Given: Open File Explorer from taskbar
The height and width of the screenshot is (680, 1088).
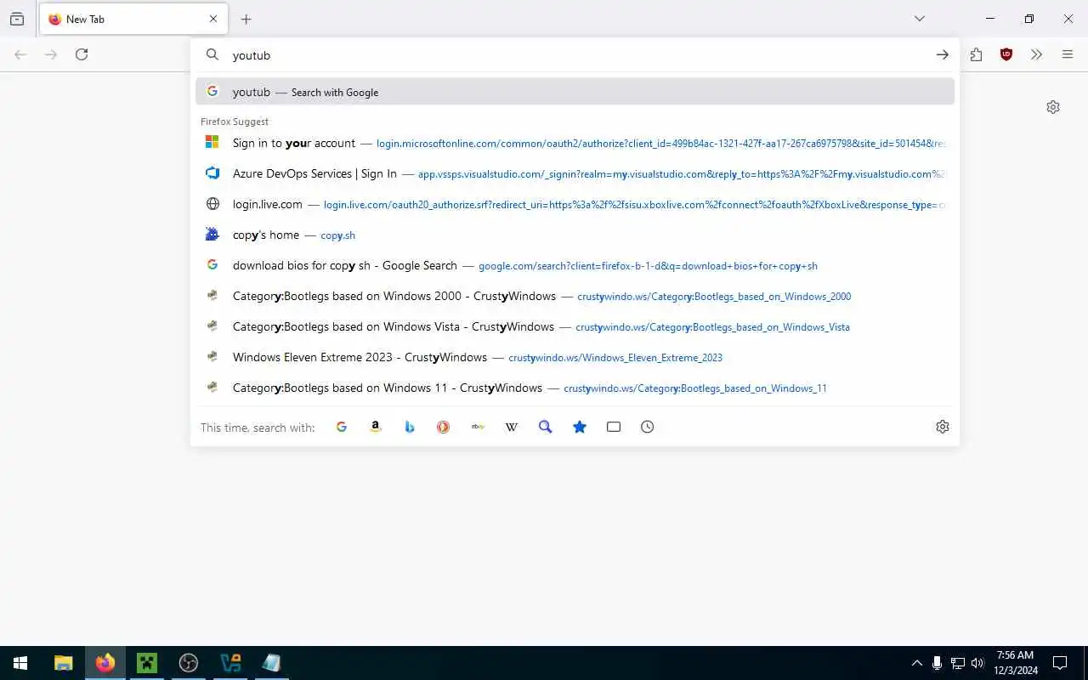Looking at the screenshot, I should (x=63, y=663).
